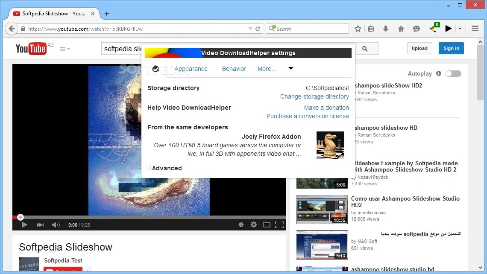Image resolution: width=487 pixels, height=274 pixels.
Task: Switch to the Appearance tab
Action: point(191,69)
